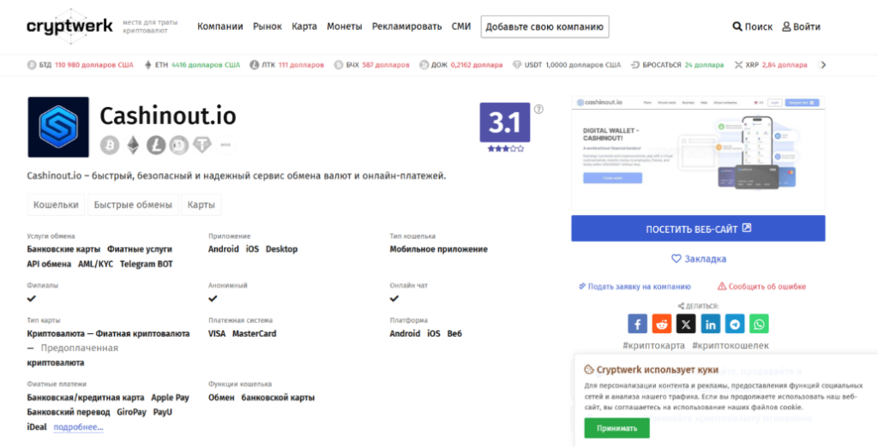Click the Ethereum accepted-coin icon under Cashinout.io
This screenshot has width=878, height=447.
pyautogui.click(x=133, y=146)
